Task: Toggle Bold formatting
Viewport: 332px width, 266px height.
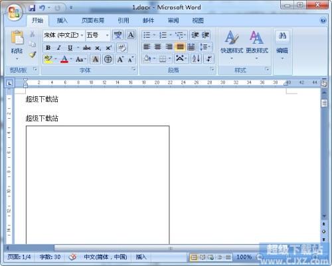Action: click(48, 48)
